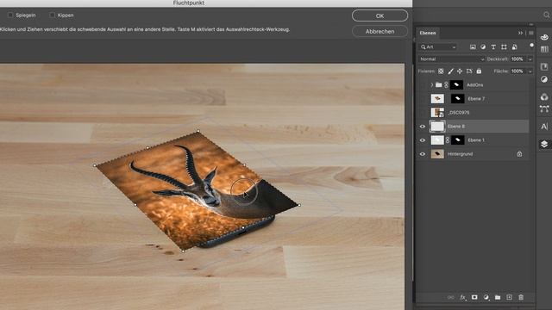Open the Korrekturen adjustments panel icon
552x310 pixels.
544,79
